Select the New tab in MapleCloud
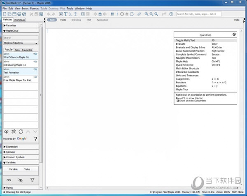Viewport: 247px width, 196px height. point(17,50)
